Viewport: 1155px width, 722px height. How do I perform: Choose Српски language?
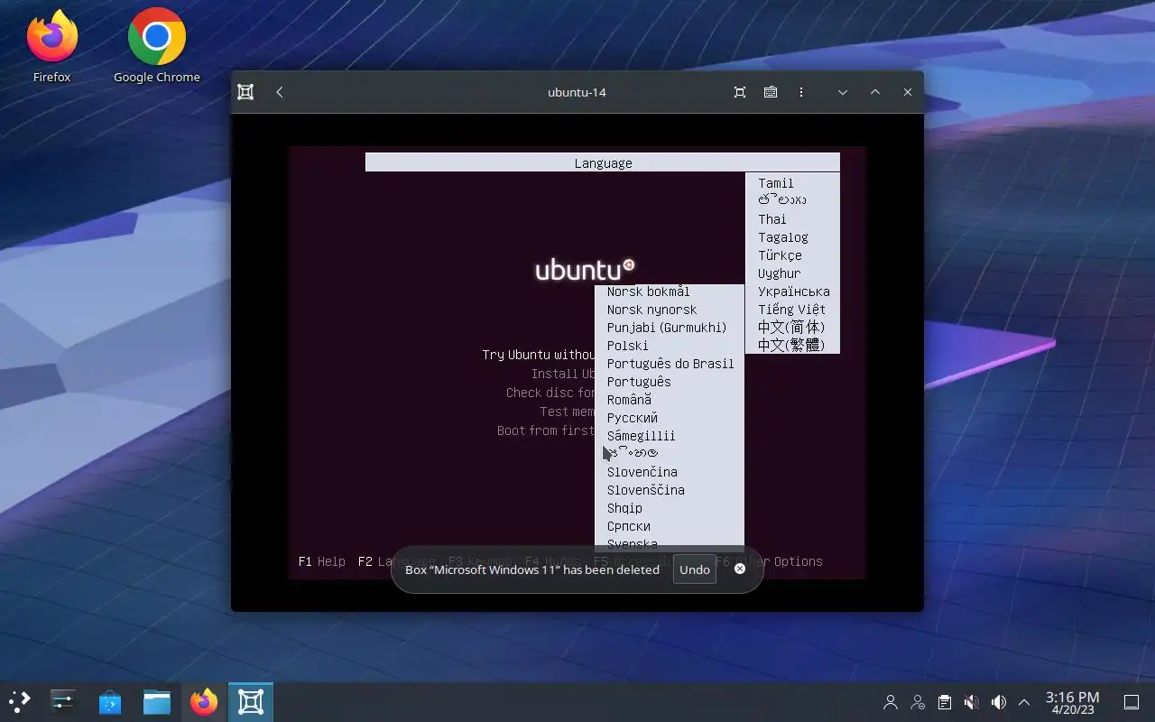(x=629, y=526)
